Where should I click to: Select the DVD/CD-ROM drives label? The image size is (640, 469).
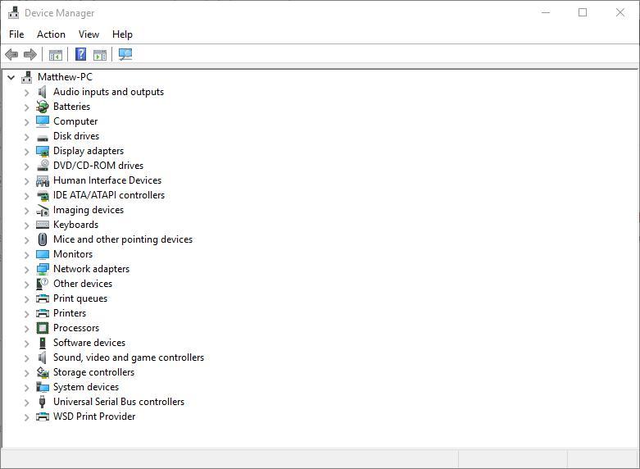[98, 166]
